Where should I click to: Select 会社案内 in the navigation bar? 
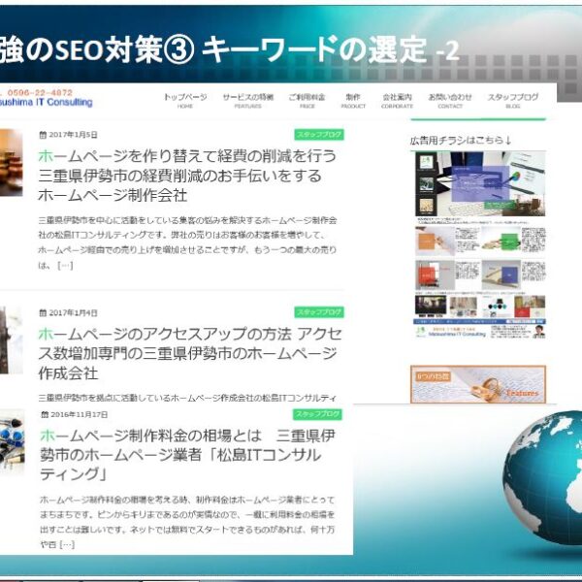(397, 100)
